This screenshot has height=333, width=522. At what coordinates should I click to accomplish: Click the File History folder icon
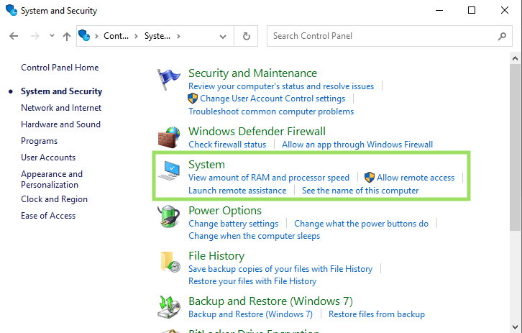[x=169, y=263]
